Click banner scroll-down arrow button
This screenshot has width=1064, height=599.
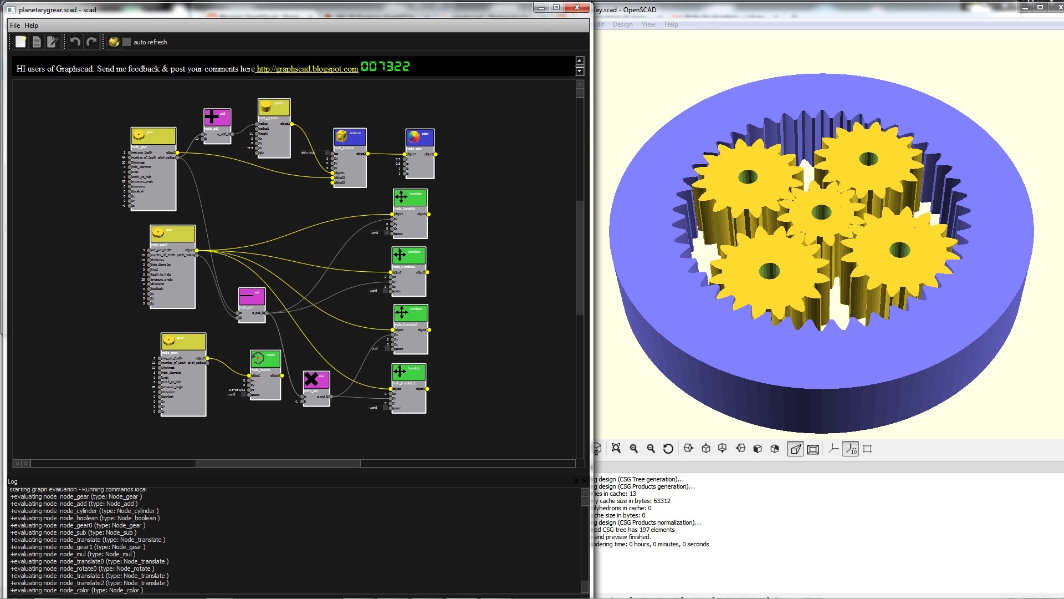(x=580, y=71)
